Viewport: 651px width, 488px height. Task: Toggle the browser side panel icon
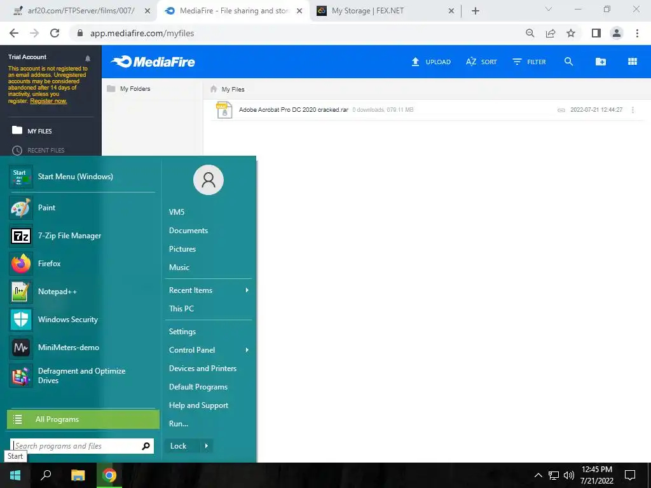pyautogui.click(x=596, y=33)
